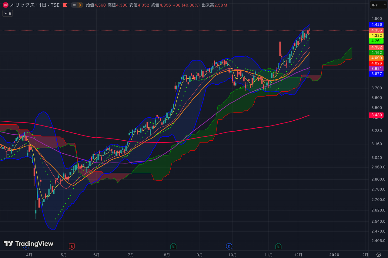Expand the collapsed 9 indicators legend
Viewport: 388px width, 258px height.
pyautogui.click(x=7, y=13)
